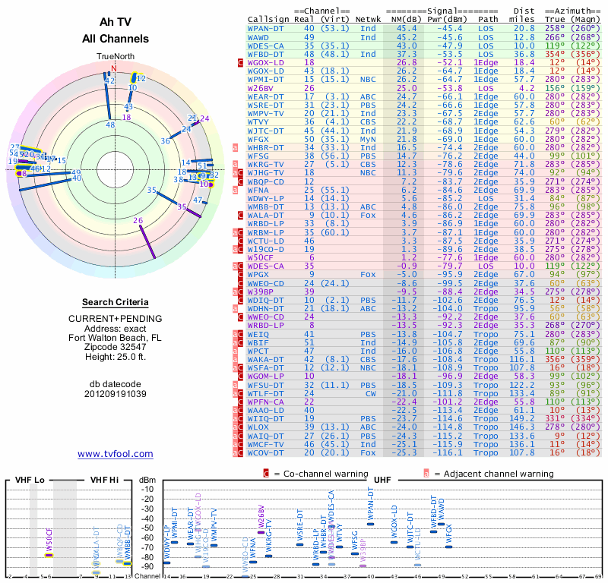Image resolution: width=608 pixels, height=583 pixels.
Task: Click the WAAO-LD callsign
Action: tap(265, 411)
